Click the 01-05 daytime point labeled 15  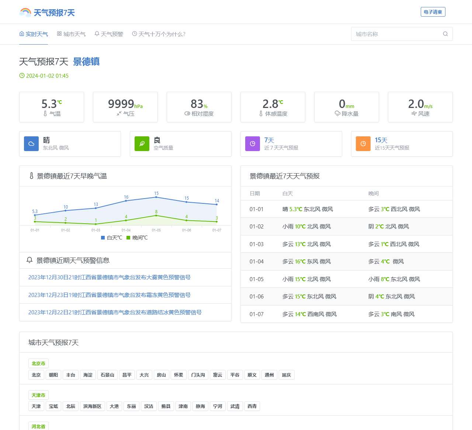pyautogui.click(x=156, y=197)
